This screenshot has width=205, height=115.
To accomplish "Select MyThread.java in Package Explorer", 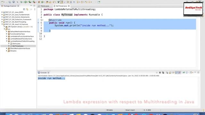I will [18, 46].
